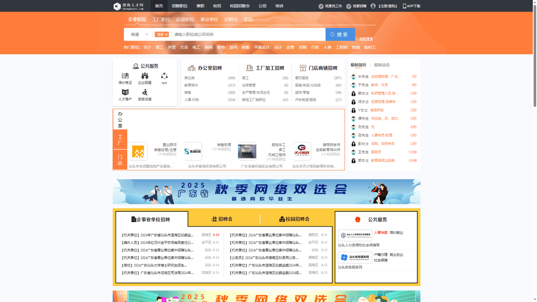Open the 天才密码 company logo
Image resolution: width=537 pixels, height=302 pixels.
point(302,151)
